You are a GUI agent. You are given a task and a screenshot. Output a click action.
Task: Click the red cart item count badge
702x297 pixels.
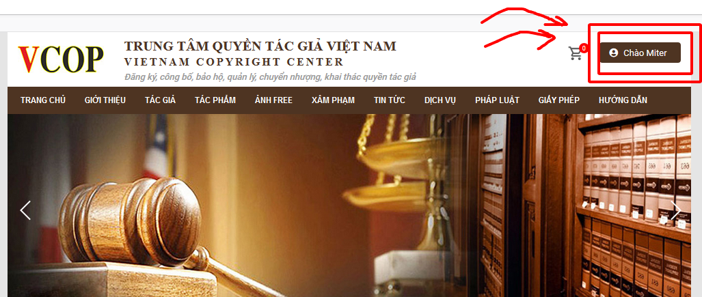[x=583, y=48]
